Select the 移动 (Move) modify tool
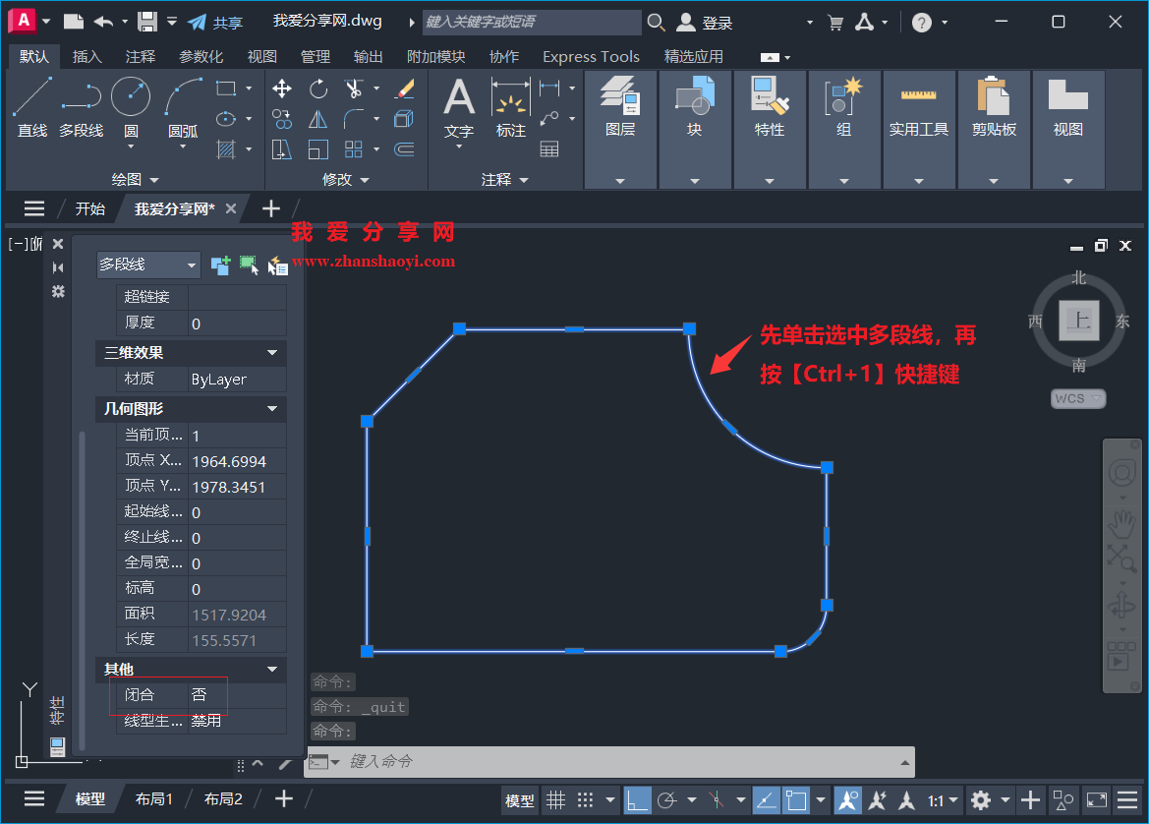 [x=282, y=88]
